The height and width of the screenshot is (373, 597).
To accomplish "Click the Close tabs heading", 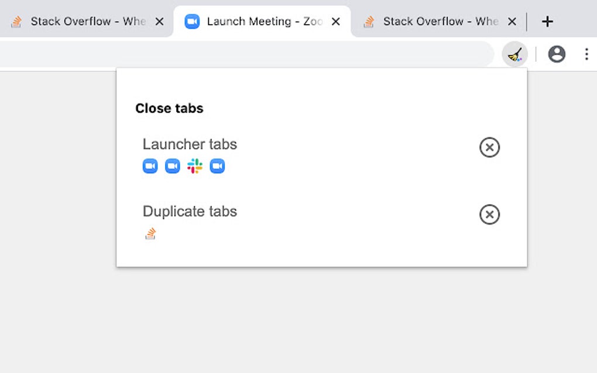I will 169,108.
